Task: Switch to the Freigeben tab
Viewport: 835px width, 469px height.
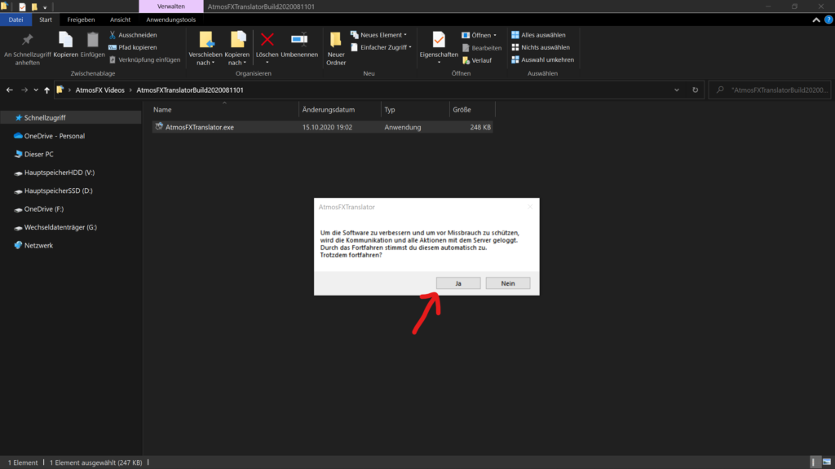Action: pyautogui.click(x=81, y=20)
